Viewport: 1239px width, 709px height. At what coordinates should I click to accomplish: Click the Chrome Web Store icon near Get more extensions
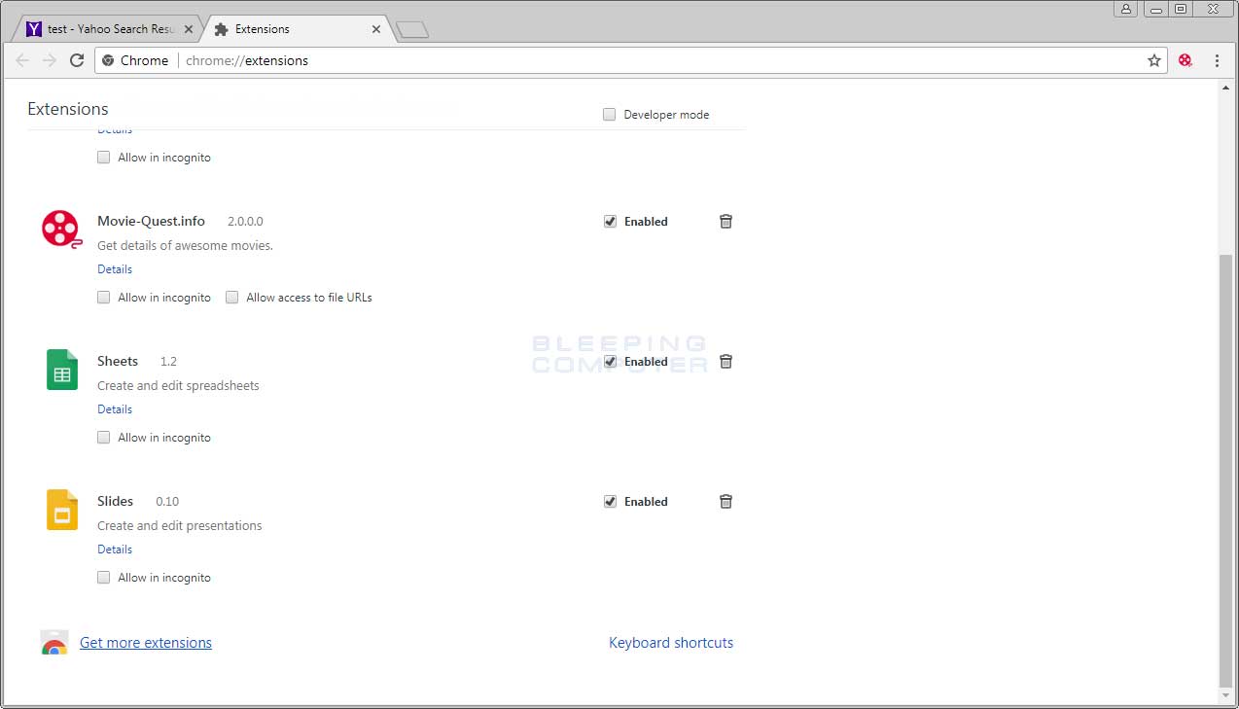pyautogui.click(x=53, y=642)
